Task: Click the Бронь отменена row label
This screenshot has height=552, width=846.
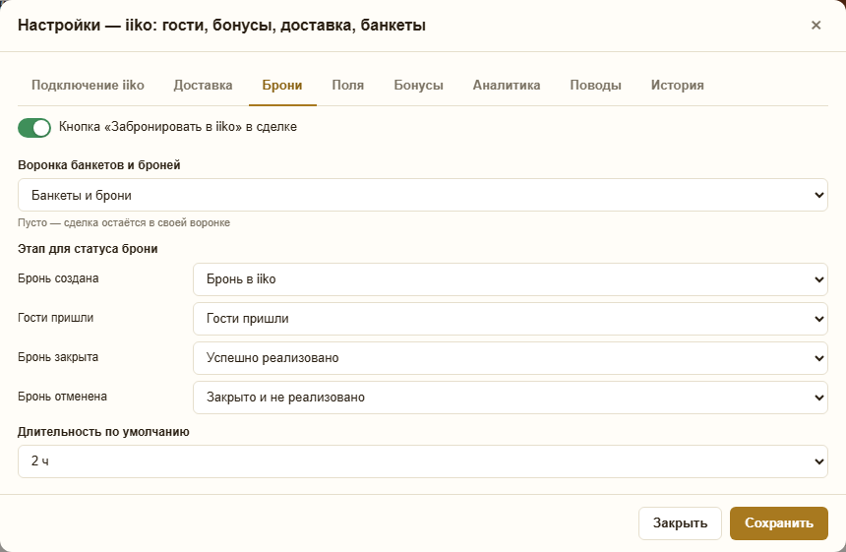Action: [63, 397]
